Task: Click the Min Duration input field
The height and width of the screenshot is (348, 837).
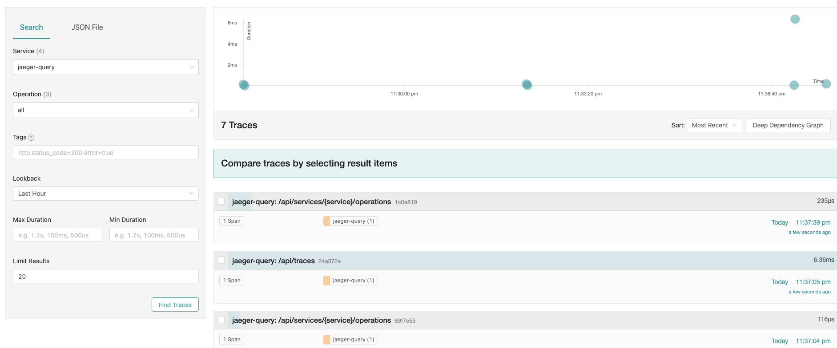Action: click(x=154, y=235)
